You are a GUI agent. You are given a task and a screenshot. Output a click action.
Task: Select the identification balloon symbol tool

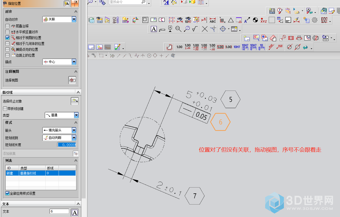pos(187,29)
